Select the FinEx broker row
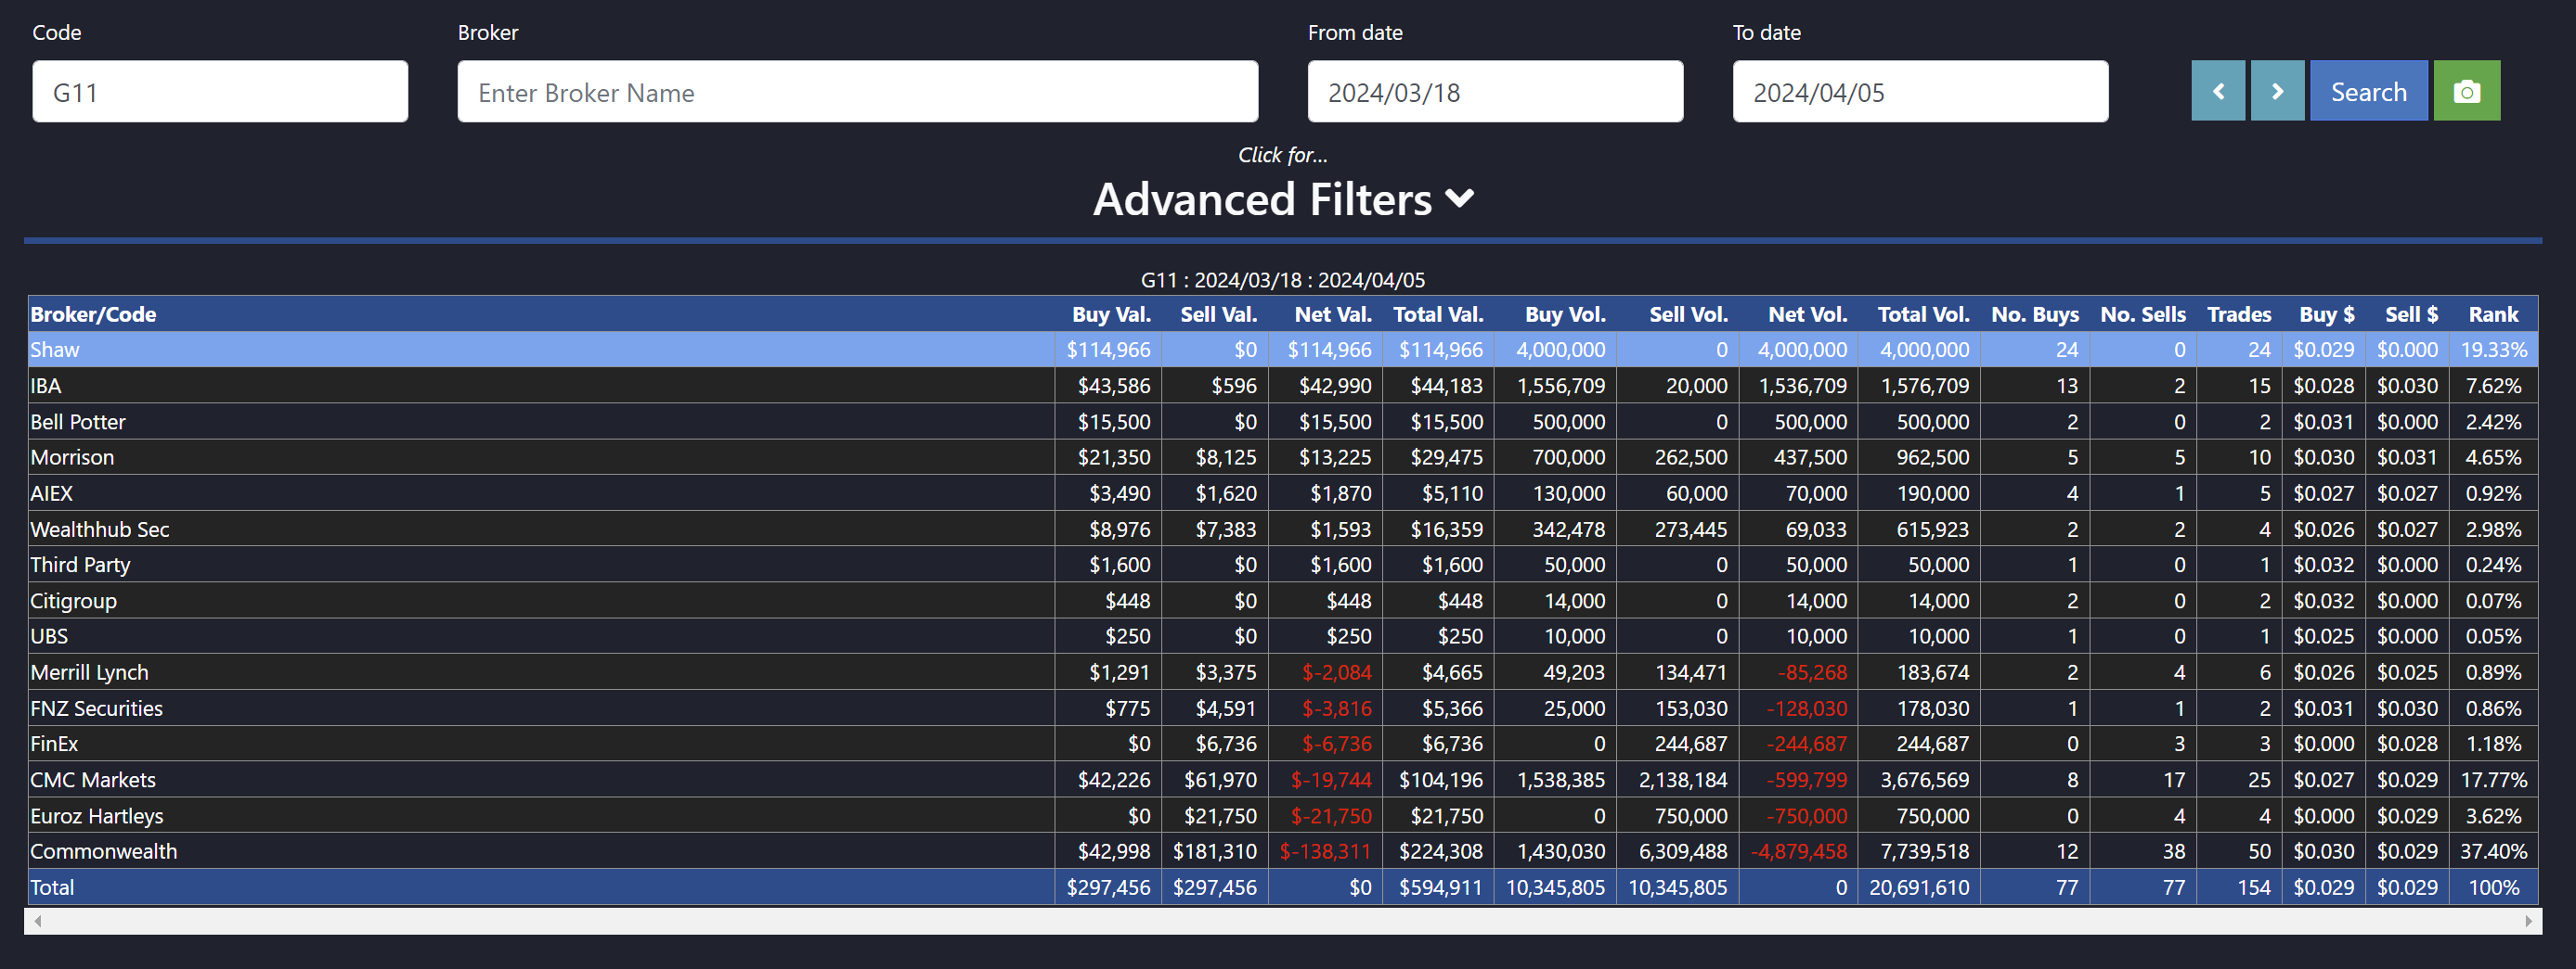Screen dimensions: 2576x969 click(x=1283, y=744)
